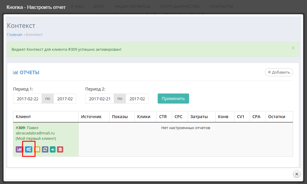
Task: Dismiss the green success alert
Action: pos(293,48)
